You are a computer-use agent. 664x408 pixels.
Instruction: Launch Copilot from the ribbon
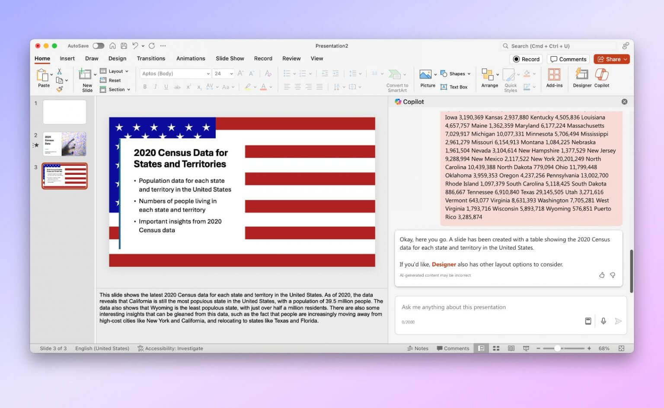[x=601, y=78]
